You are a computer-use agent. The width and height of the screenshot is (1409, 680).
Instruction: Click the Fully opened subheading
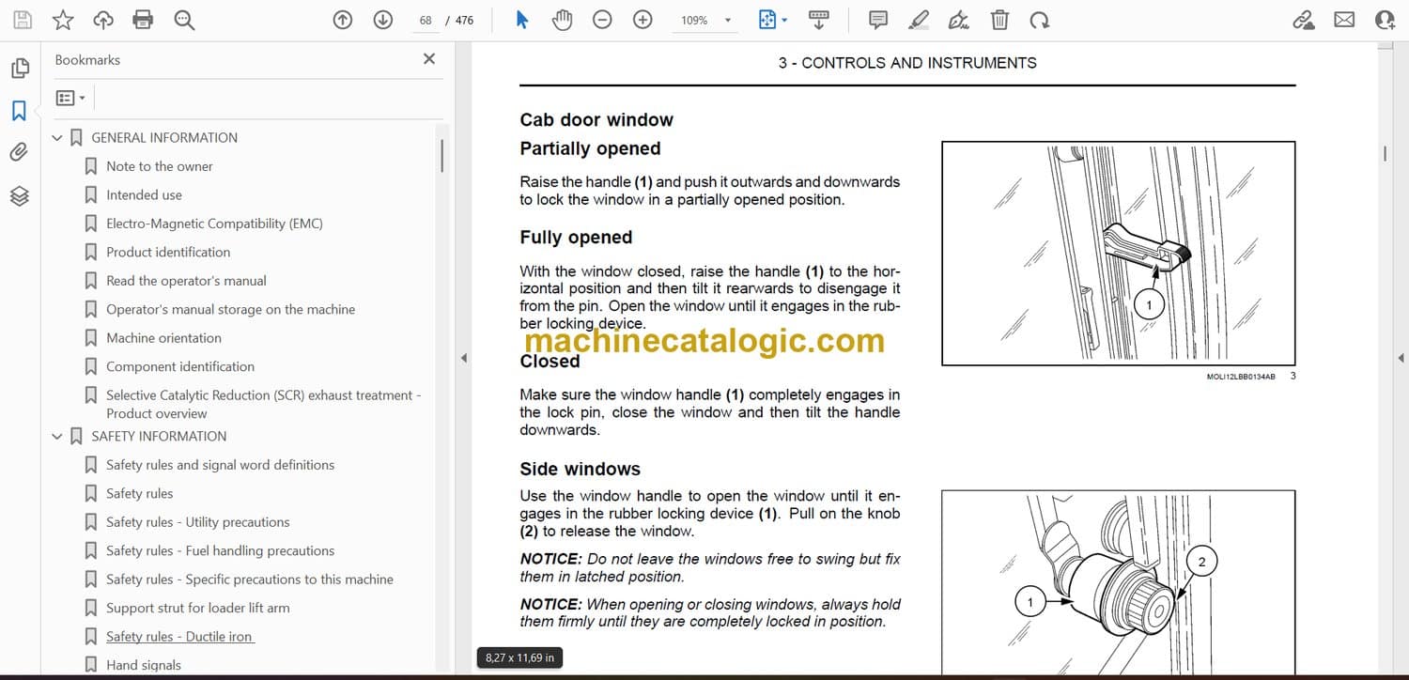pyautogui.click(x=576, y=238)
